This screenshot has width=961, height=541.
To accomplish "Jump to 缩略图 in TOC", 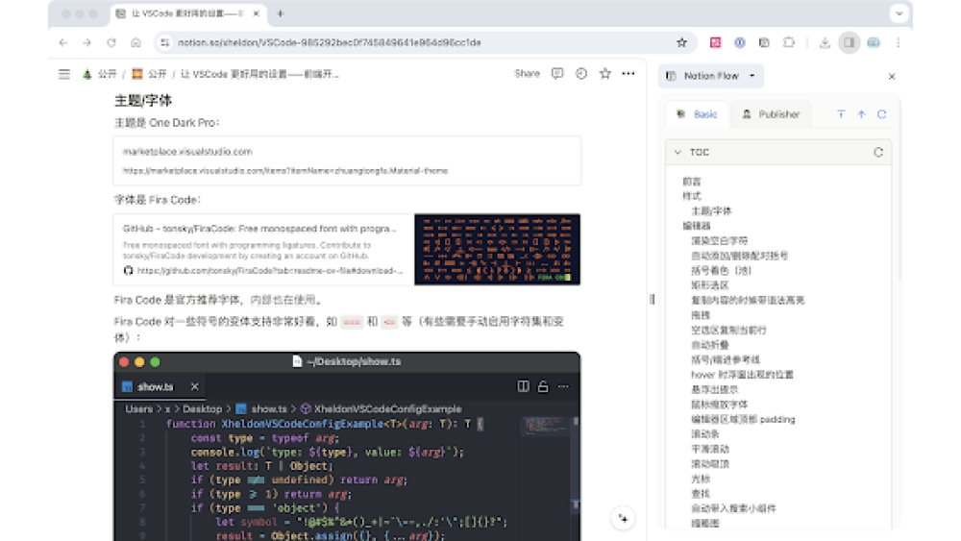I will [x=705, y=524].
